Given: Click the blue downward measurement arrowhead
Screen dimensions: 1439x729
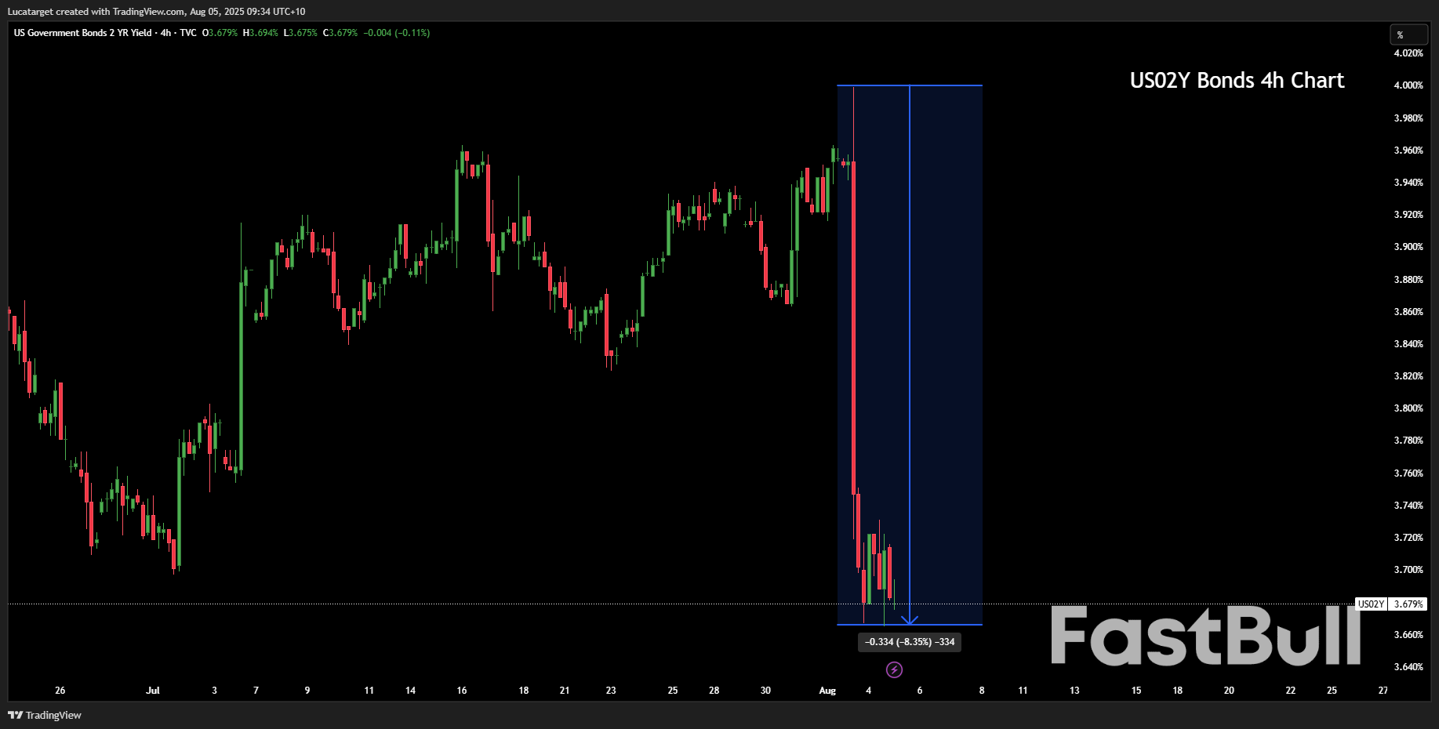Looking at the screenshot, I should [910, 620].
